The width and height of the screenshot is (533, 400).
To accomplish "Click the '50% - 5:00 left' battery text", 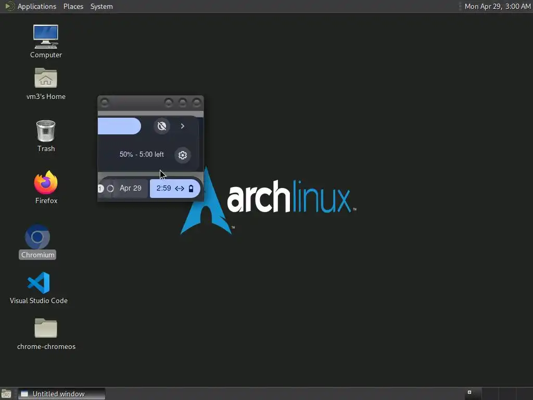I will (142, 154).
